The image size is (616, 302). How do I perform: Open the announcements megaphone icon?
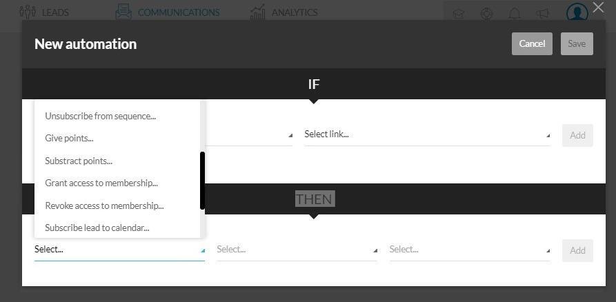(543, 14)
